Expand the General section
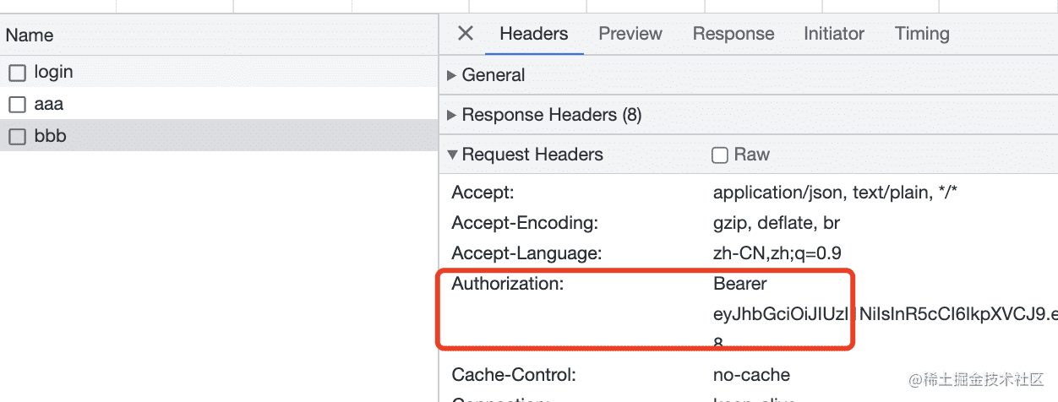 coord(493,75)
